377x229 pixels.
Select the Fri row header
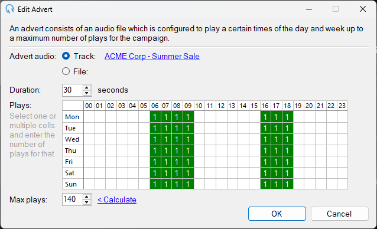(73, 162)
